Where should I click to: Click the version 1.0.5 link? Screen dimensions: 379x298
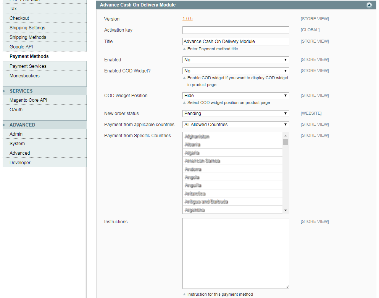coord(187,19)
